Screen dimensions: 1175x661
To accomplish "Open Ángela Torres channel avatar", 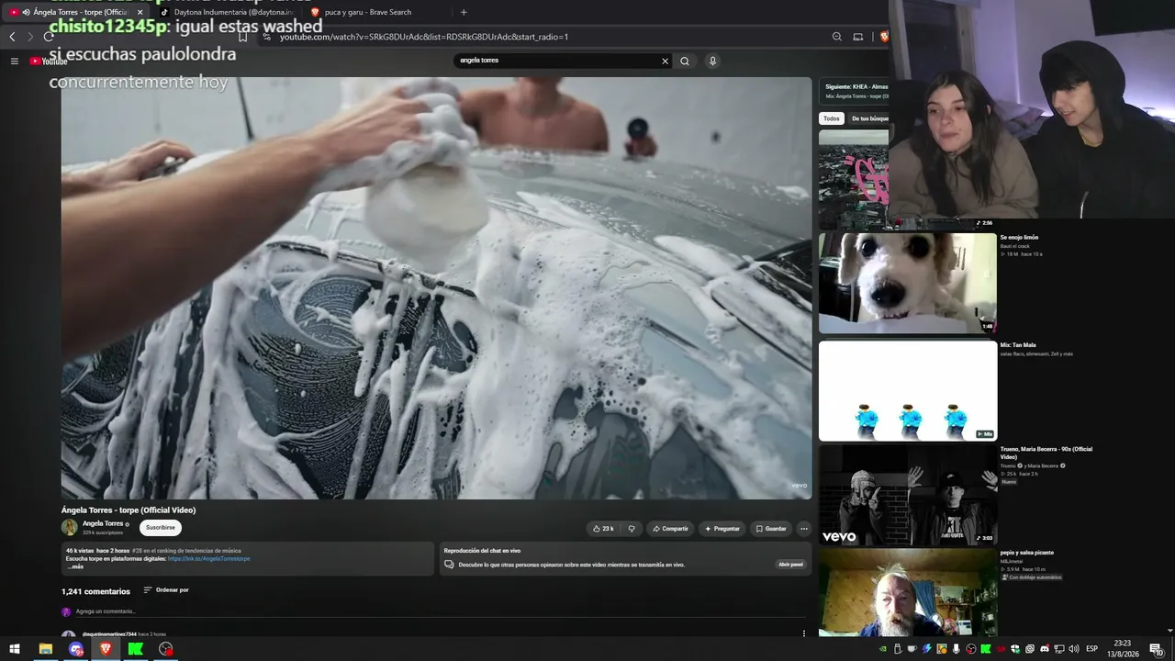I will 70,527.
